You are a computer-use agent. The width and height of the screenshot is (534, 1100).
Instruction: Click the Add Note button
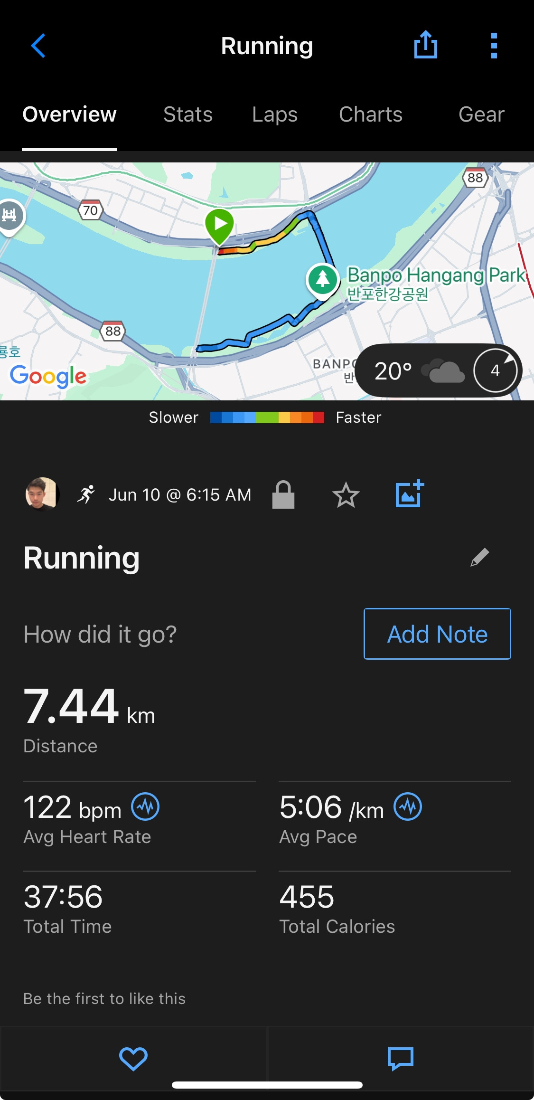tap(437, 634)
